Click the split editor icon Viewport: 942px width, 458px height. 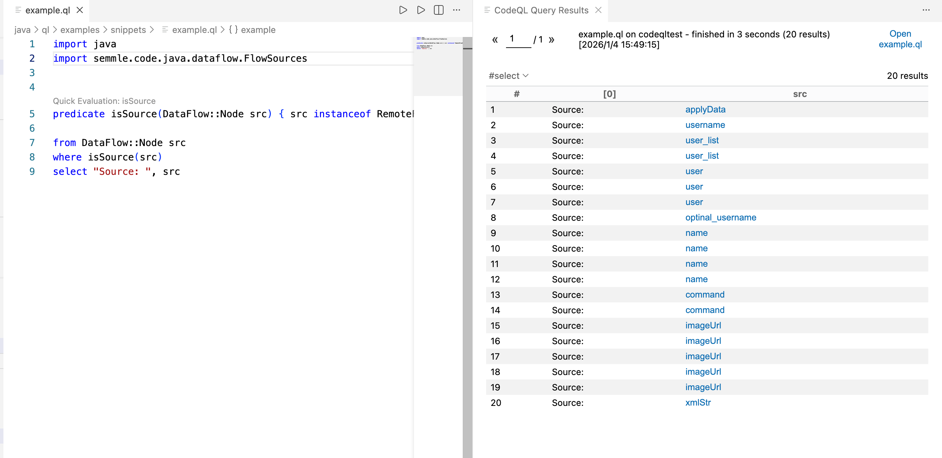(x=438, y=10)
